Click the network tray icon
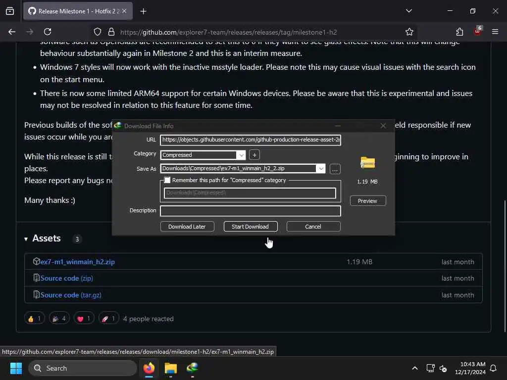This screenshot has width=507, height=380. coord(430,368)
